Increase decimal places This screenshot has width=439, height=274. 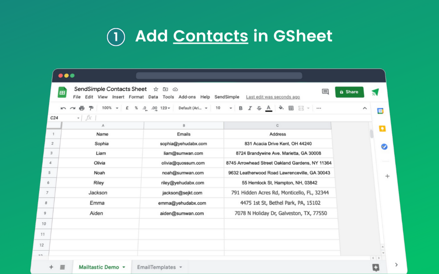click(x=154, y=108)
